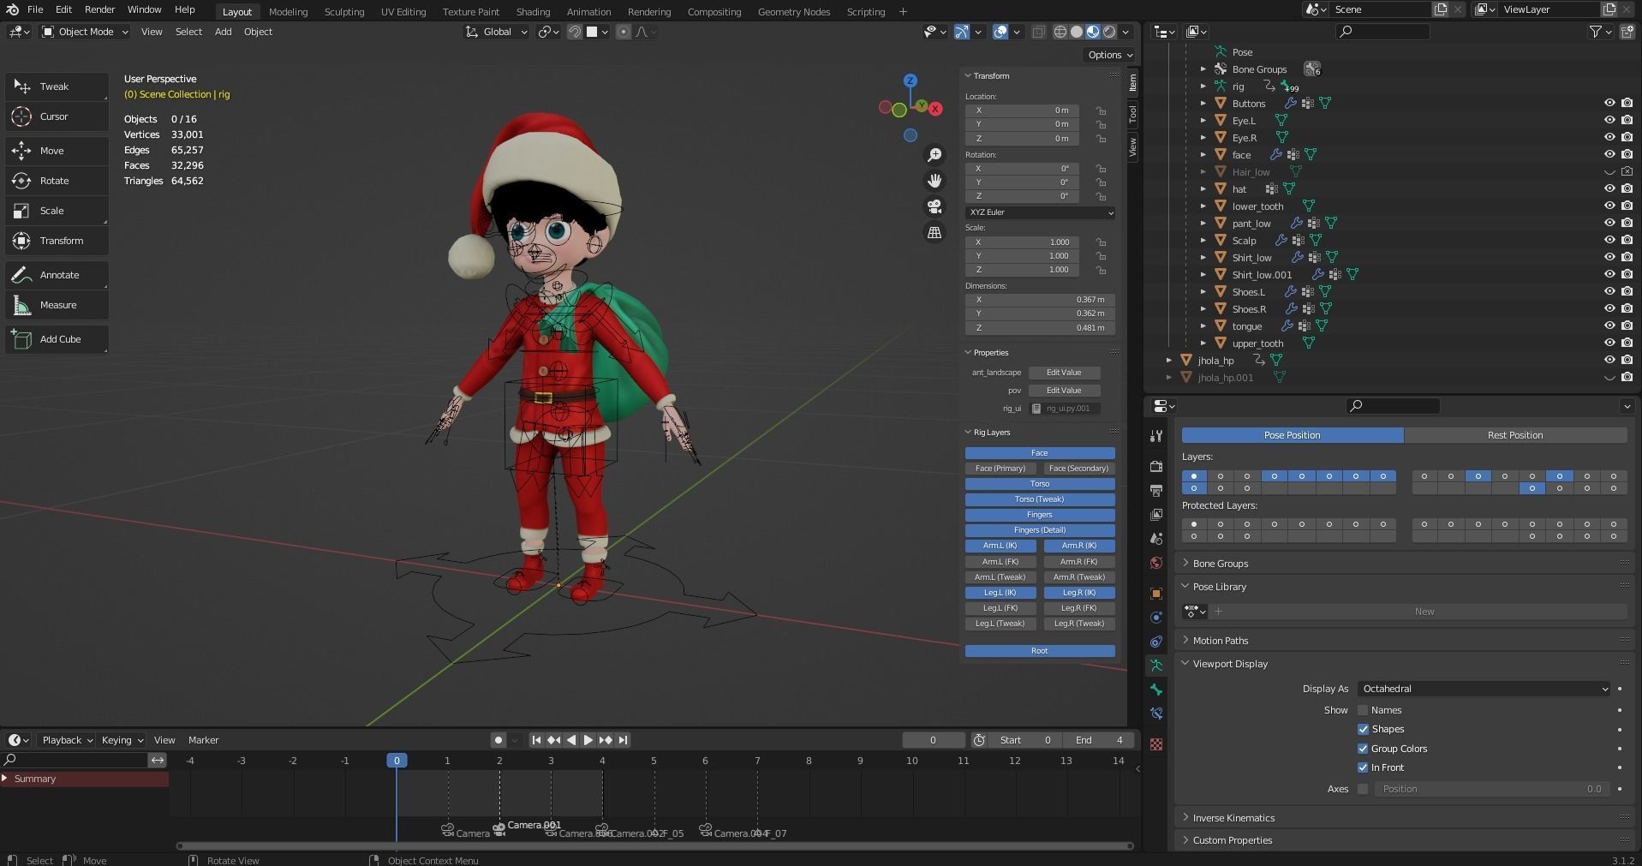The height and width of the screenshot is (866, 1642).
Task: Hide the Buttons object in viewport
Action: click(x=1609, y=103)
